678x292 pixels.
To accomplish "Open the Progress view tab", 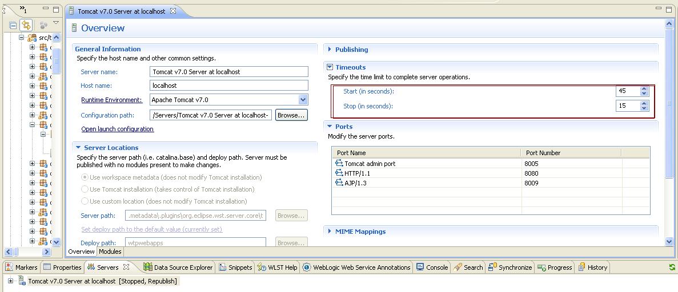I will pyautogui.click(x=555, y=267).
